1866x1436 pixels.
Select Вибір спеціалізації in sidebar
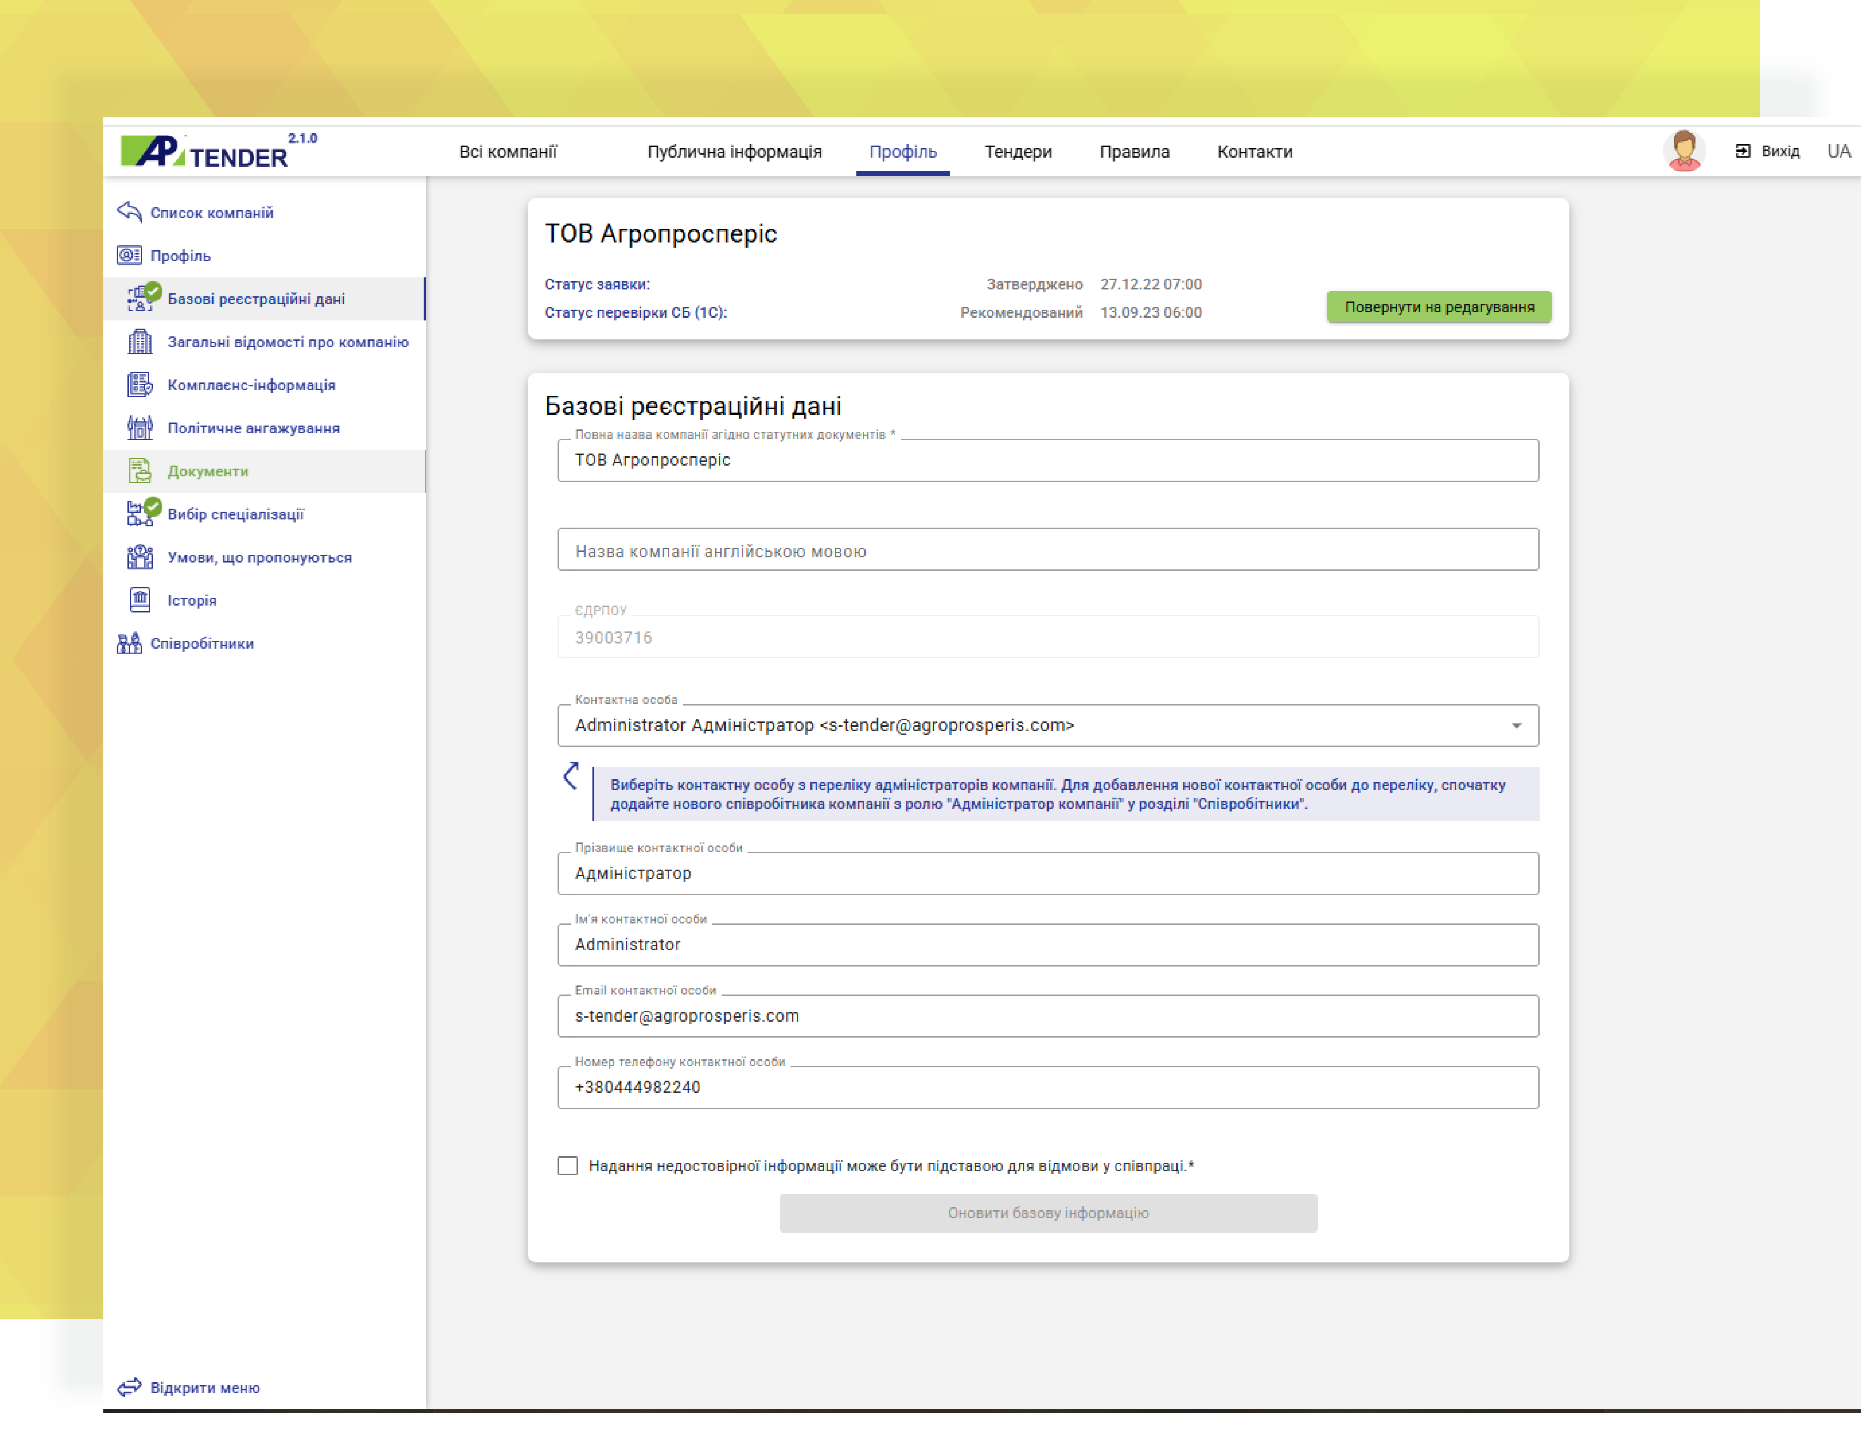coord(235,515)
